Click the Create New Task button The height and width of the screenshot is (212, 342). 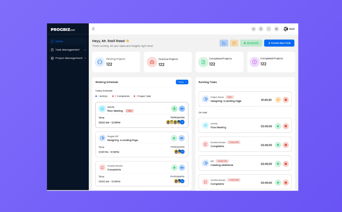point(279,43)
